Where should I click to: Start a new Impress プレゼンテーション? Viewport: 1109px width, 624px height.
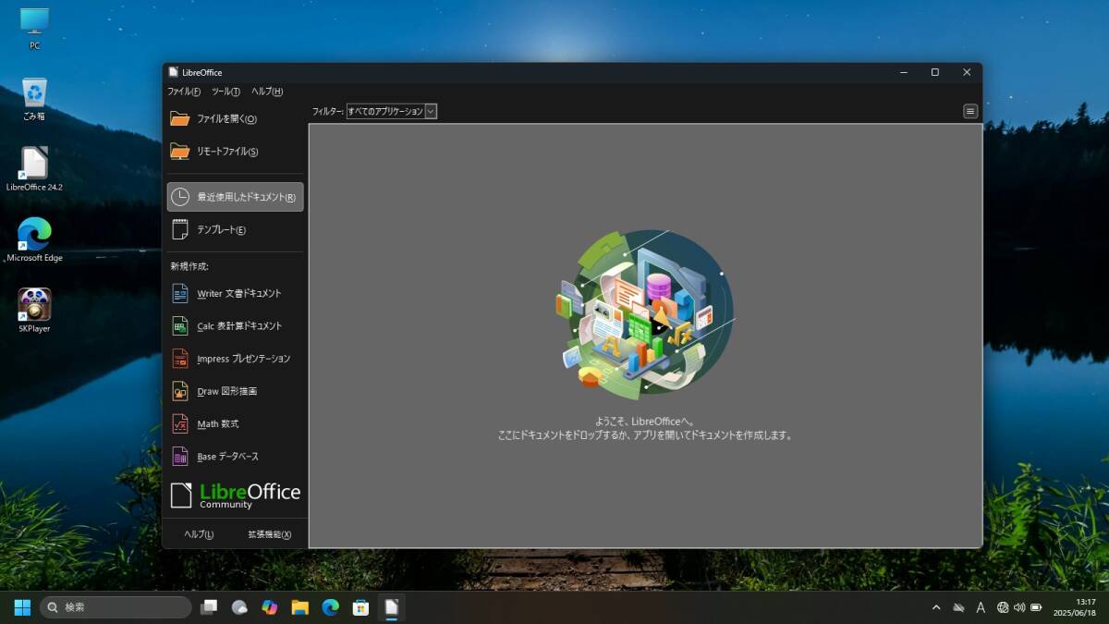235,359
